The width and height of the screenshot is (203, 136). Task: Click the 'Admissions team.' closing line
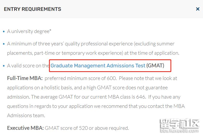tap(26, 116)
